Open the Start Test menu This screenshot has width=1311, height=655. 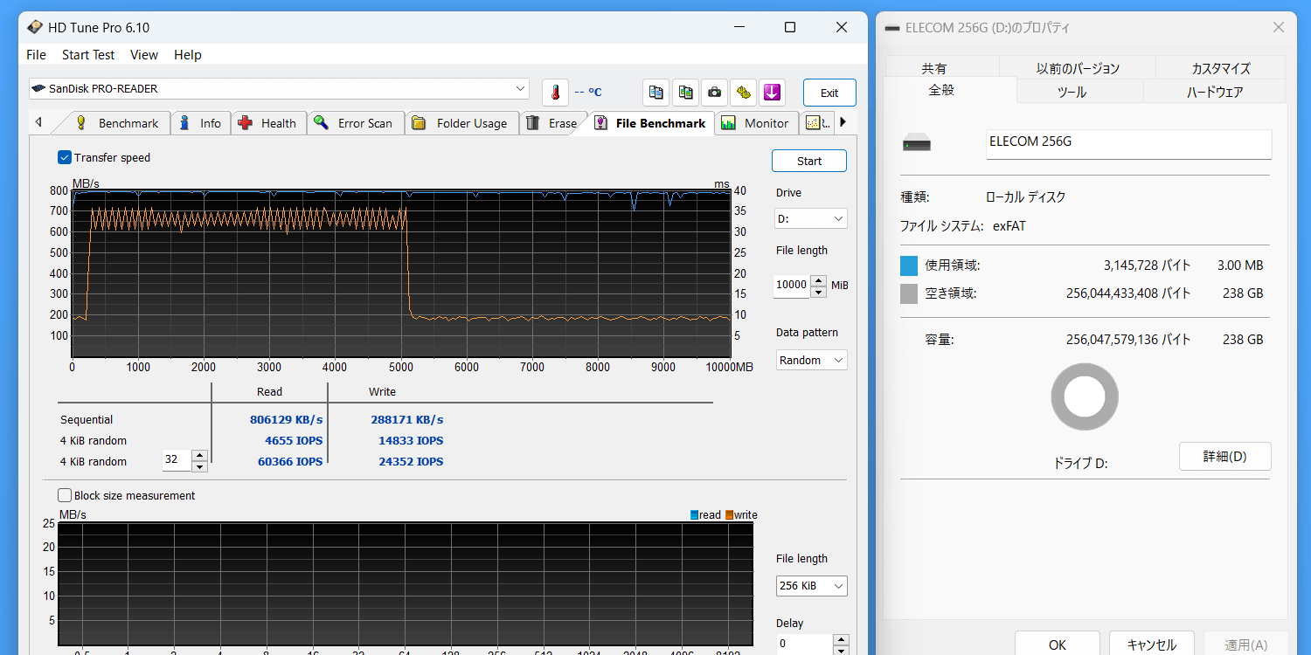point(88,55)
